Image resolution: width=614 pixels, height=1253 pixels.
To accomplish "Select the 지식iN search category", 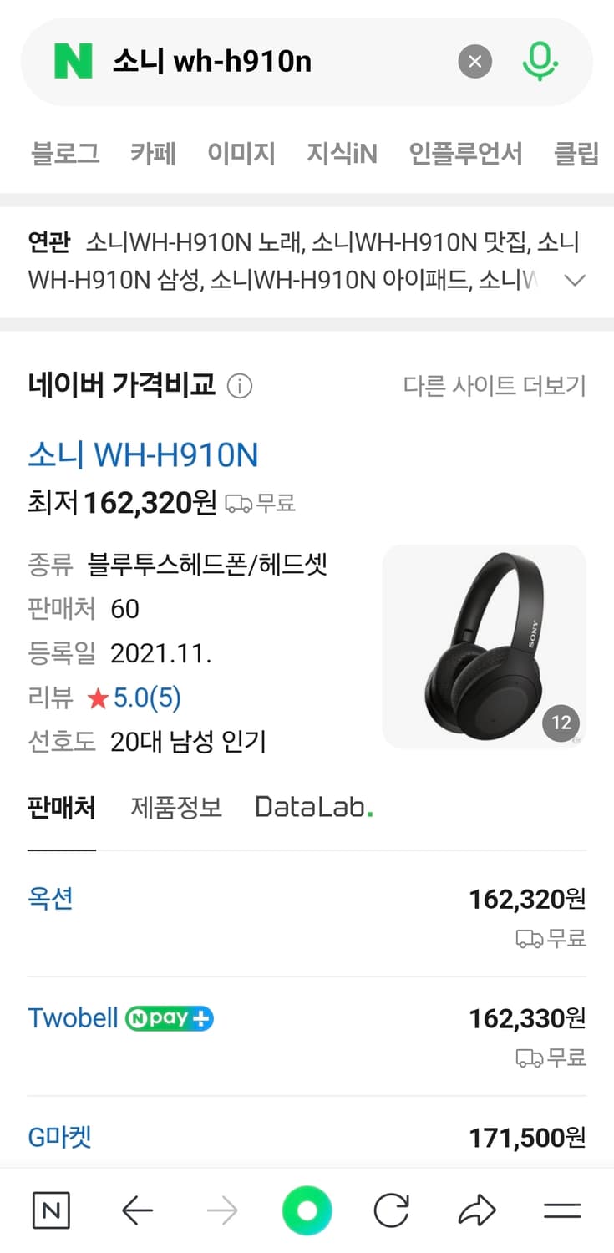I will 342,154.
